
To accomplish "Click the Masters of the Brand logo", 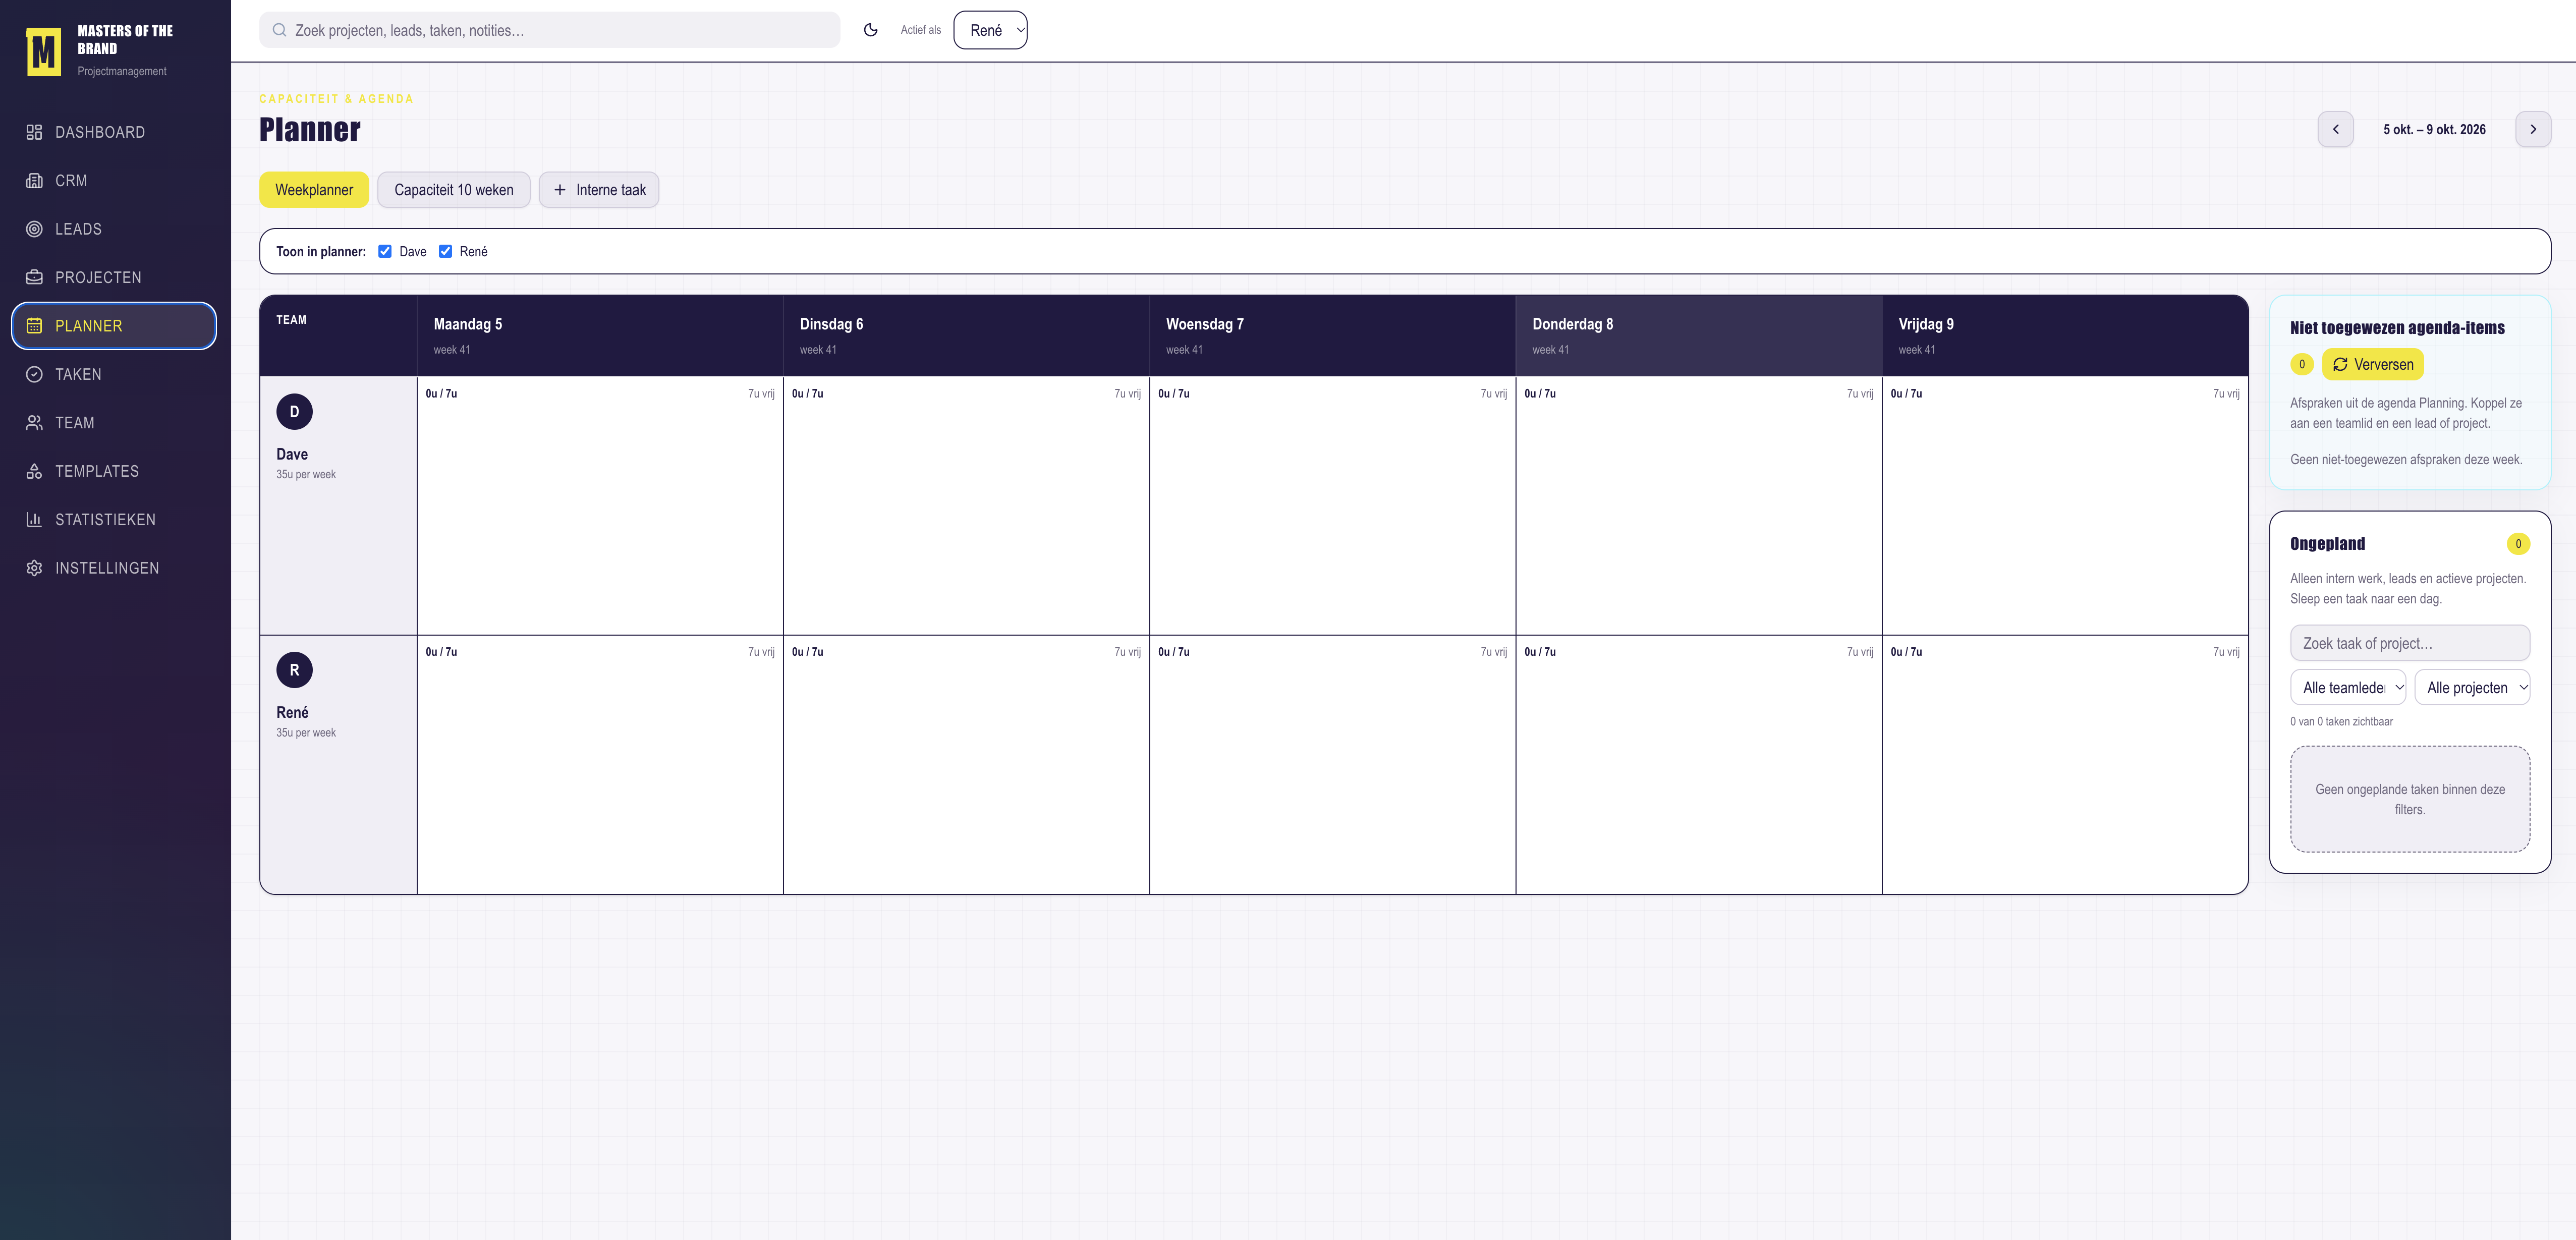I will click(43, 52).
